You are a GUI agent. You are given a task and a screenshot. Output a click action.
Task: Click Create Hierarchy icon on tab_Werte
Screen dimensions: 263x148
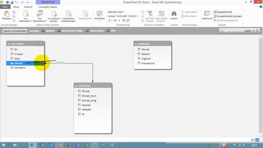[x=38, y=44]
